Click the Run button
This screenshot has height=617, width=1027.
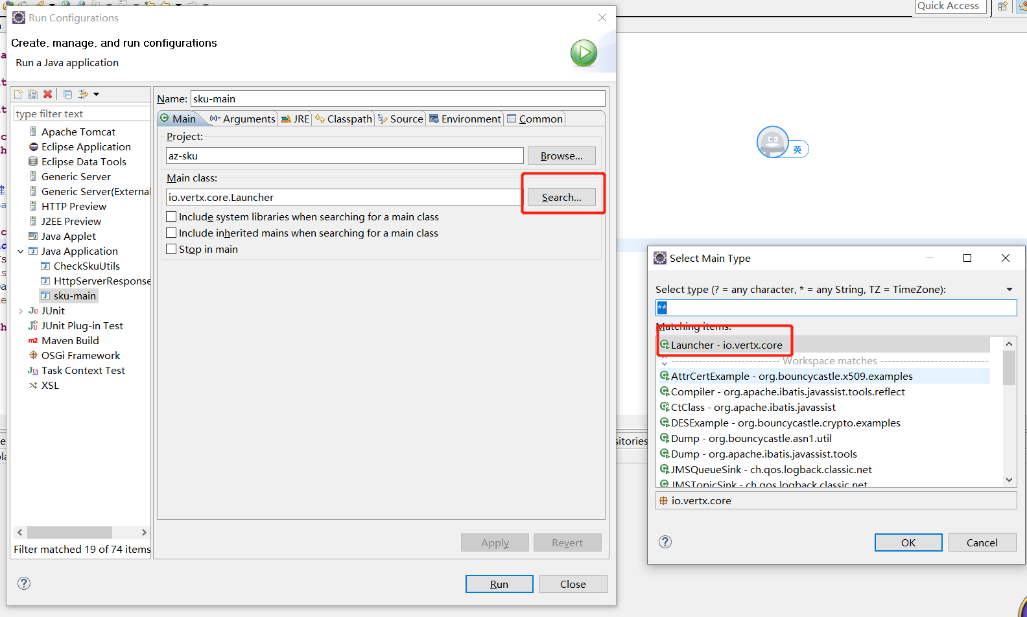499,584
